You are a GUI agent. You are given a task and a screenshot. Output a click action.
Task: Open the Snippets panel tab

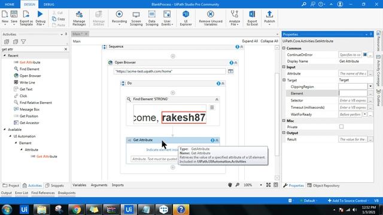click(x=54, y=186)
